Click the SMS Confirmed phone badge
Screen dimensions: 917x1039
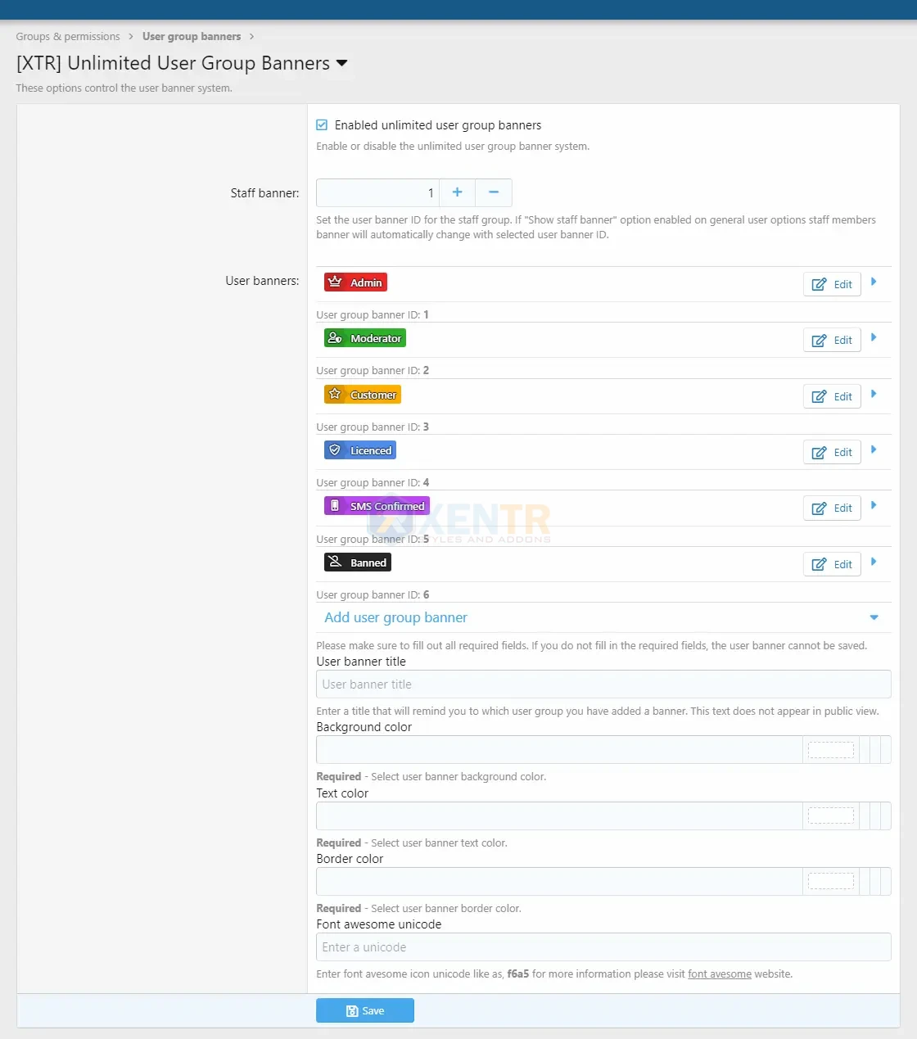tap(377, 506)
